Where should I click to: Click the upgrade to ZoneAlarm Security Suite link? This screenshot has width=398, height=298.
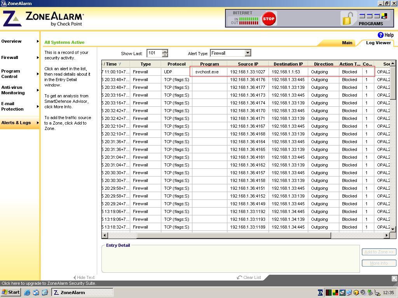(49, 283)
